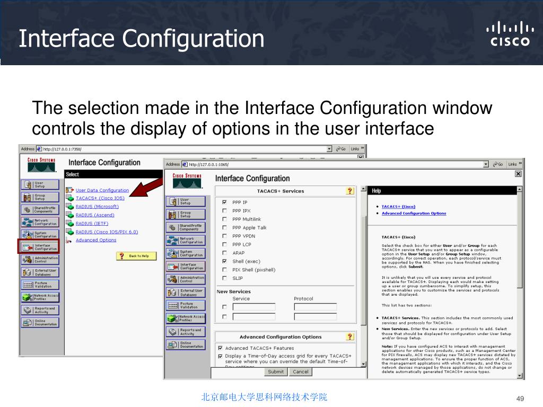Expand the address bar dropdown in front window
Viewport: 543px width, 407px height.
(x=486, y=164)
